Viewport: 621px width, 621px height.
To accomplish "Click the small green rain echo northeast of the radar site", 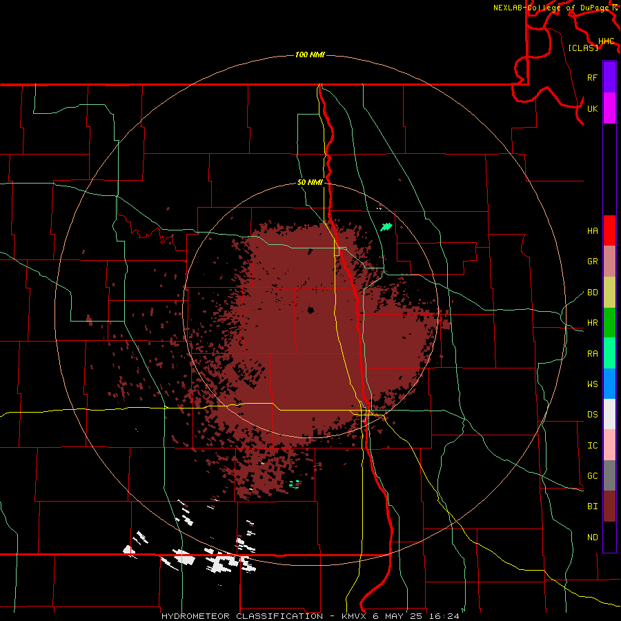I will point(386,227).
